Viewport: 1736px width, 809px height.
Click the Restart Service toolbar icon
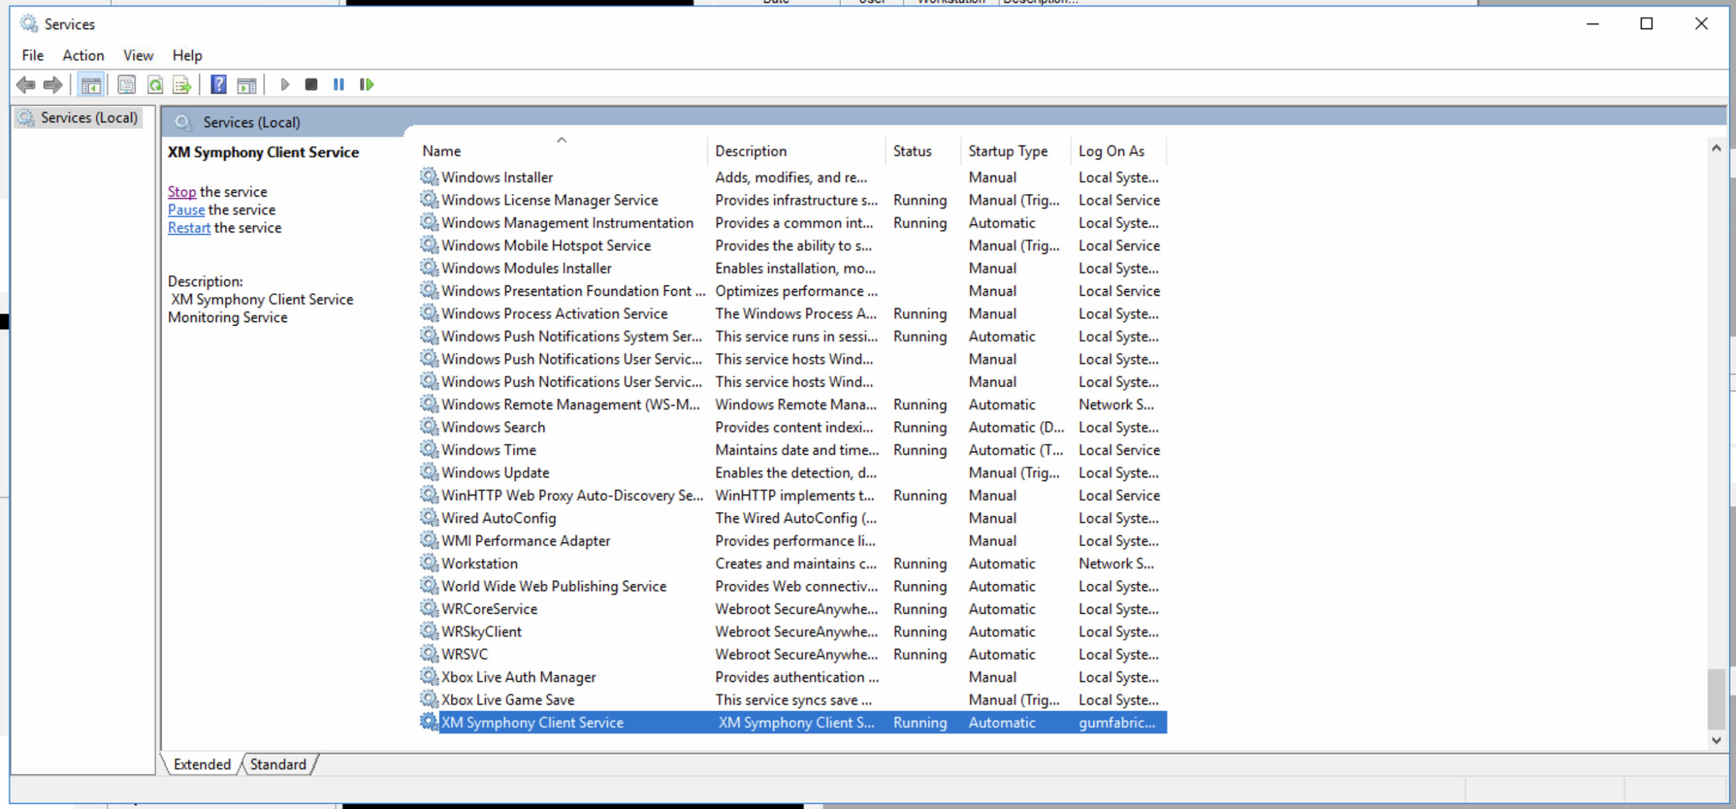click(367, 85)
